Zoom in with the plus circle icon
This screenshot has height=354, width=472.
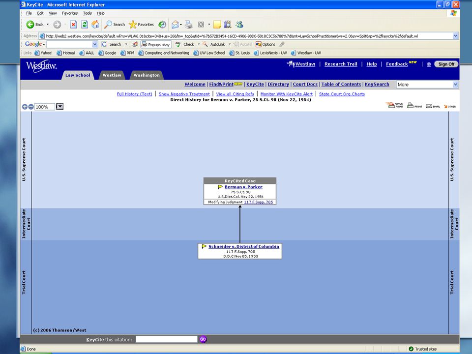click(x=25, y=107)
